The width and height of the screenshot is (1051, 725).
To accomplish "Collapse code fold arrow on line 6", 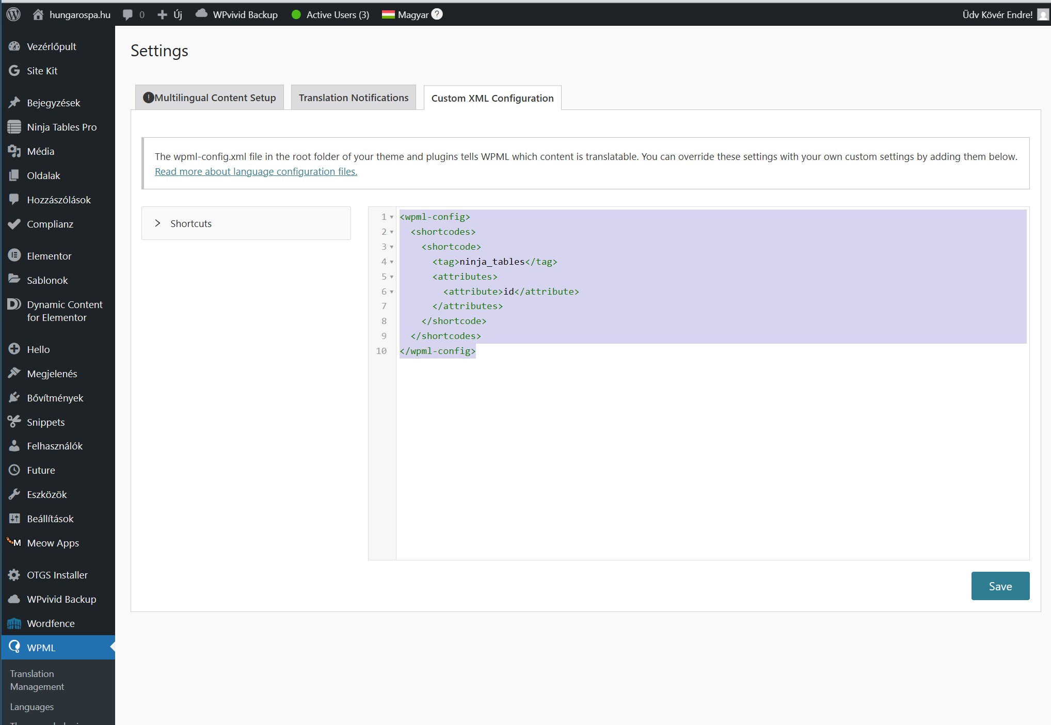I will [392, 292].
